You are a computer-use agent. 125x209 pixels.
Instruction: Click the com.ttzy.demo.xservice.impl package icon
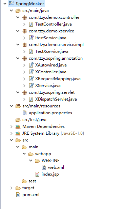coord(24,45)
